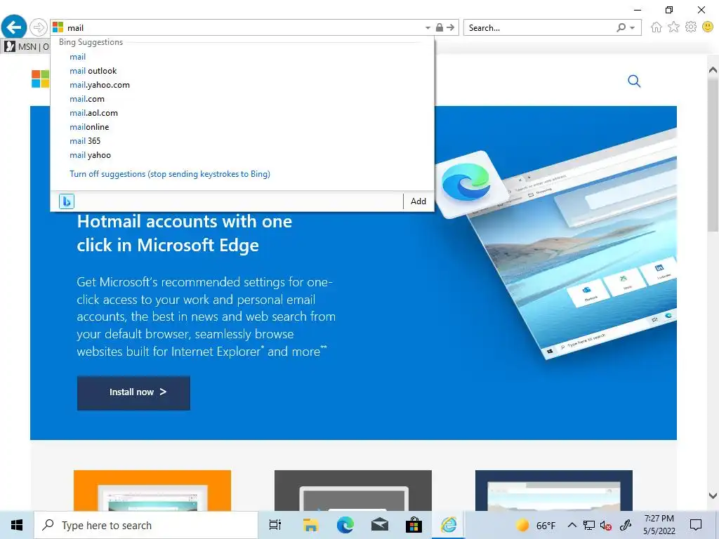Open the search provider dropdown arrow
The width and height of the screenshot is (719, 539).
[633, 28]
